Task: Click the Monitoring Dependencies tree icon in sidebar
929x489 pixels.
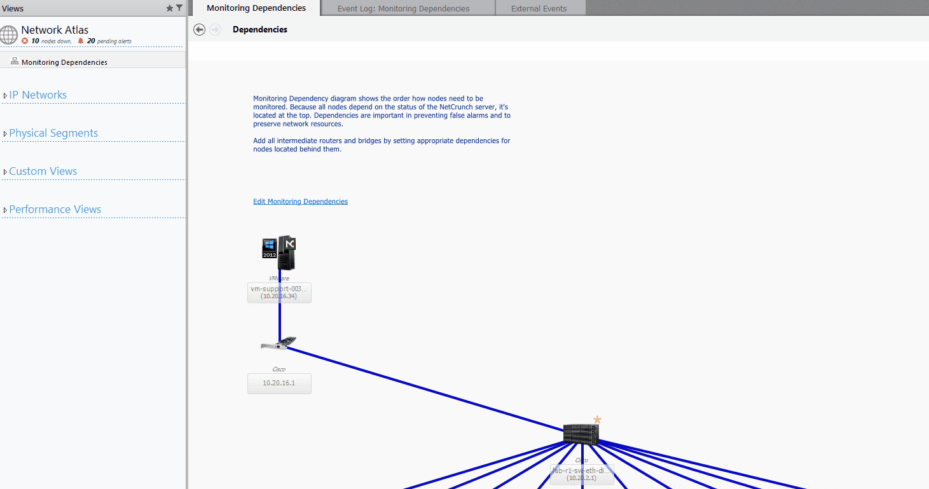Action: click(15, 62)
